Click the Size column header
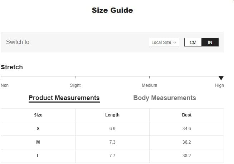This screenshot has width=234, height=164. pos(38,115)
